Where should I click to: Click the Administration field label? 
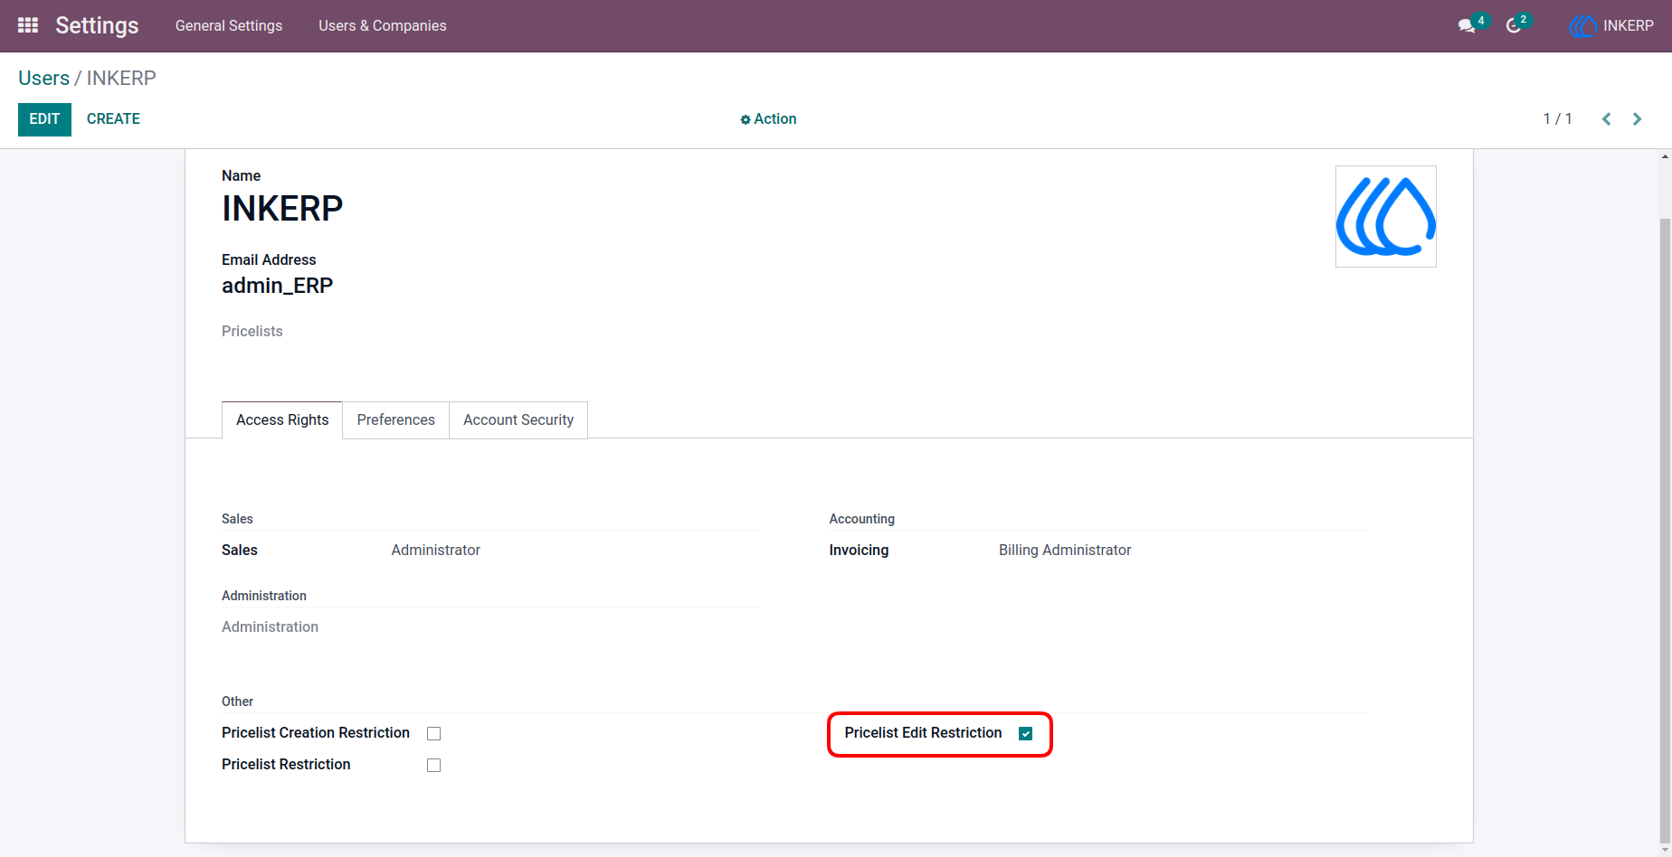(x=270, y=627)
